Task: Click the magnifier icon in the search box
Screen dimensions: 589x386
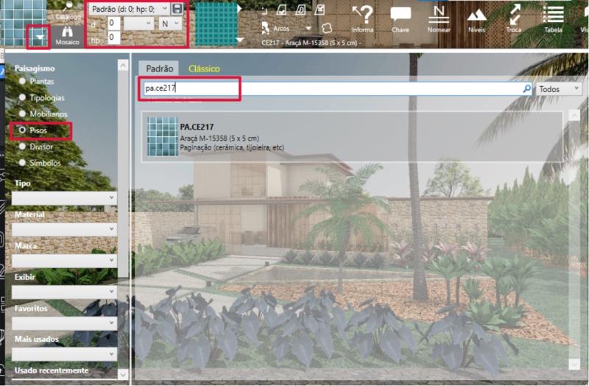Action: [x=526, y=88]
